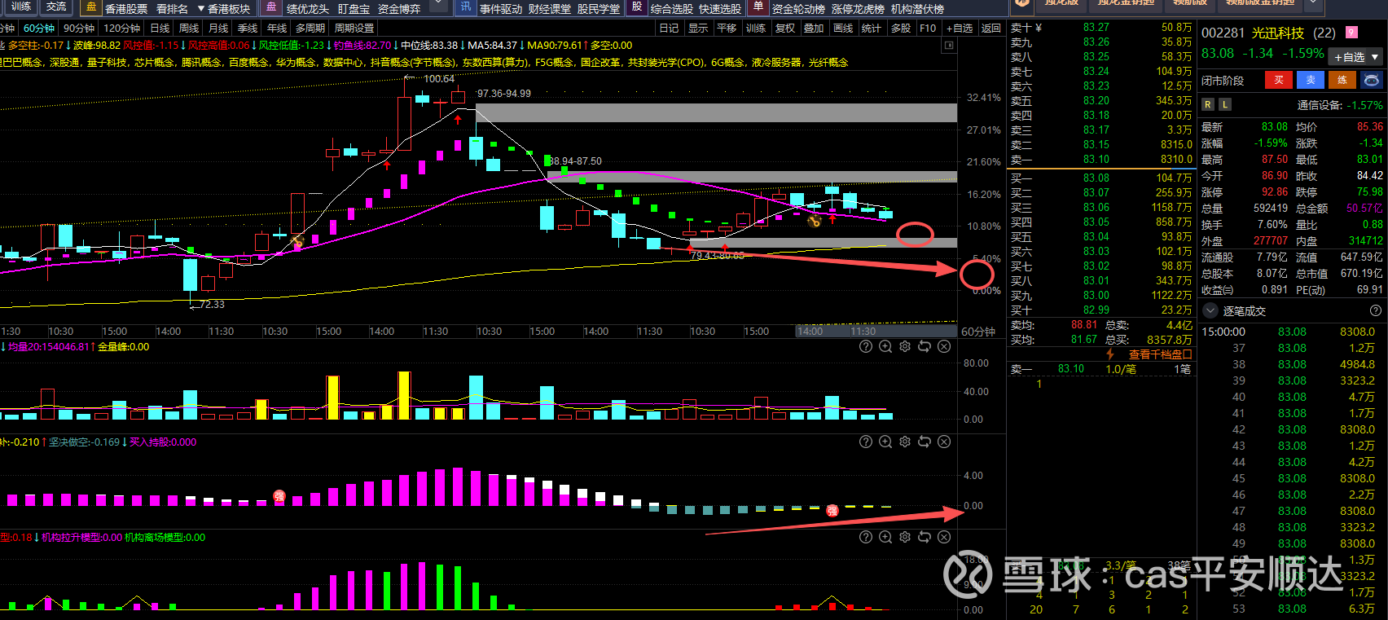This screenshot has height=620, width=1388.
Task: Switch to 90分钟 period tab
Action: [79, 28]
